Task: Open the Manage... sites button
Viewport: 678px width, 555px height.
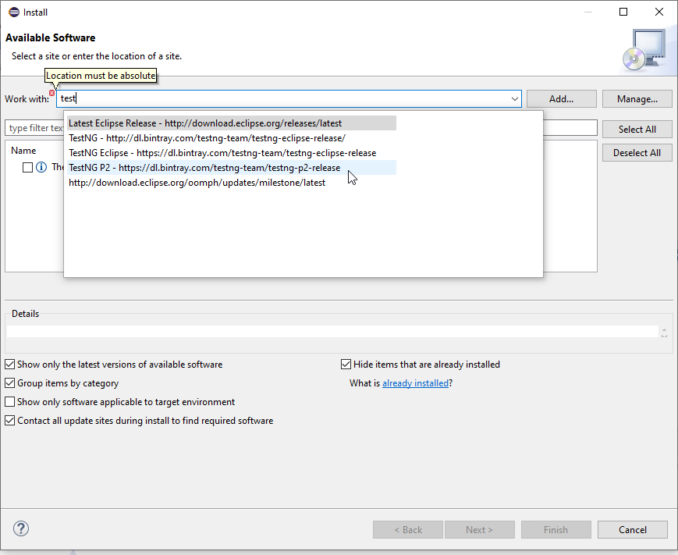Action: [637, 99]
